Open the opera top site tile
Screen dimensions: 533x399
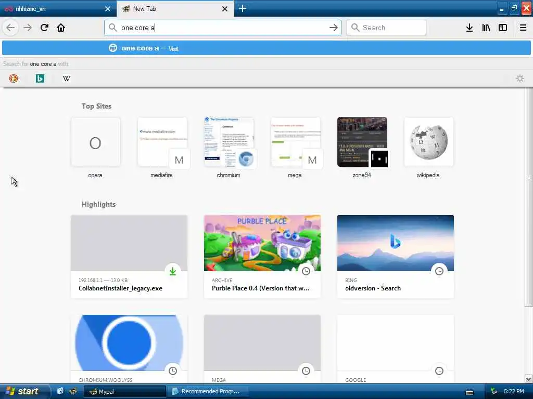[x=95, y=148]
